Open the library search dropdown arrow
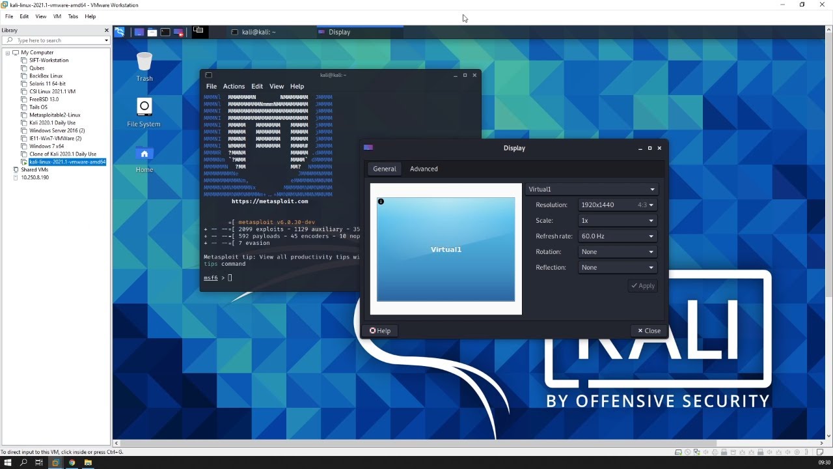 click(106, 40)
